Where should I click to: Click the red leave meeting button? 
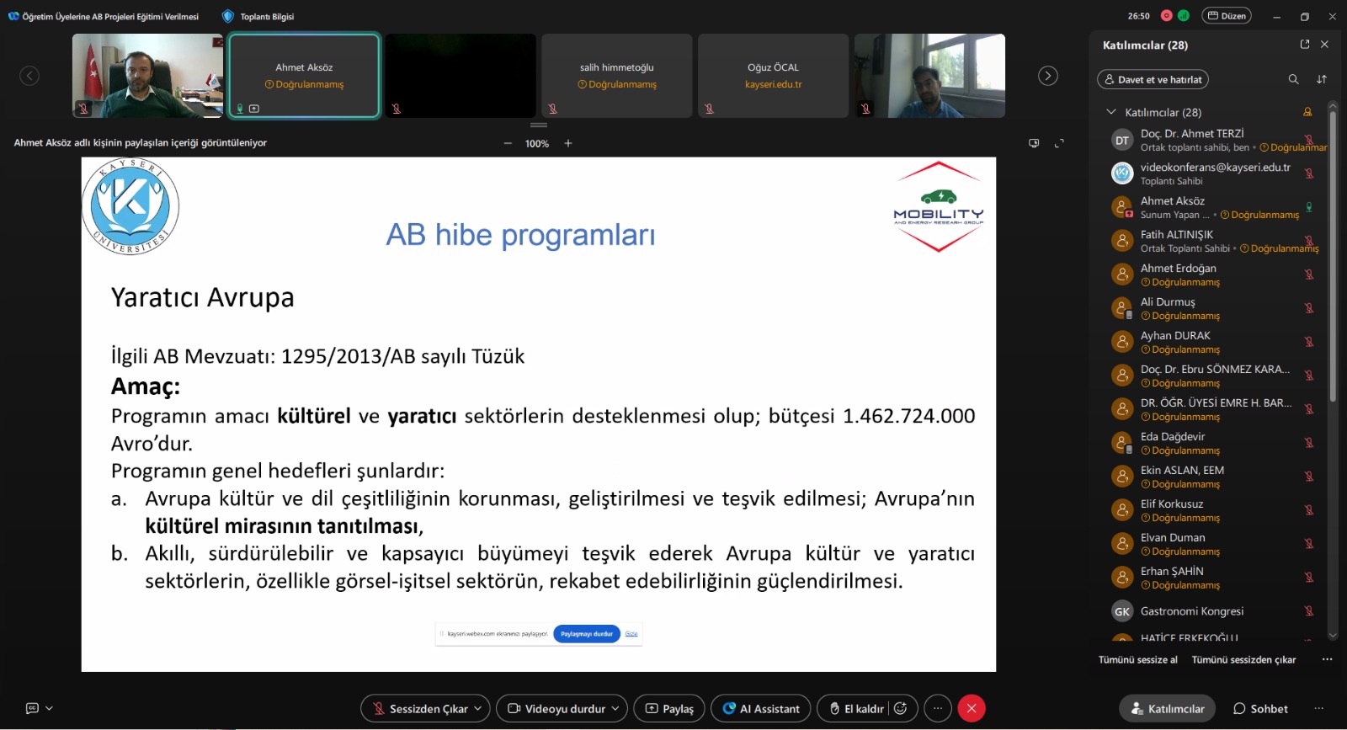pos(971,709)
